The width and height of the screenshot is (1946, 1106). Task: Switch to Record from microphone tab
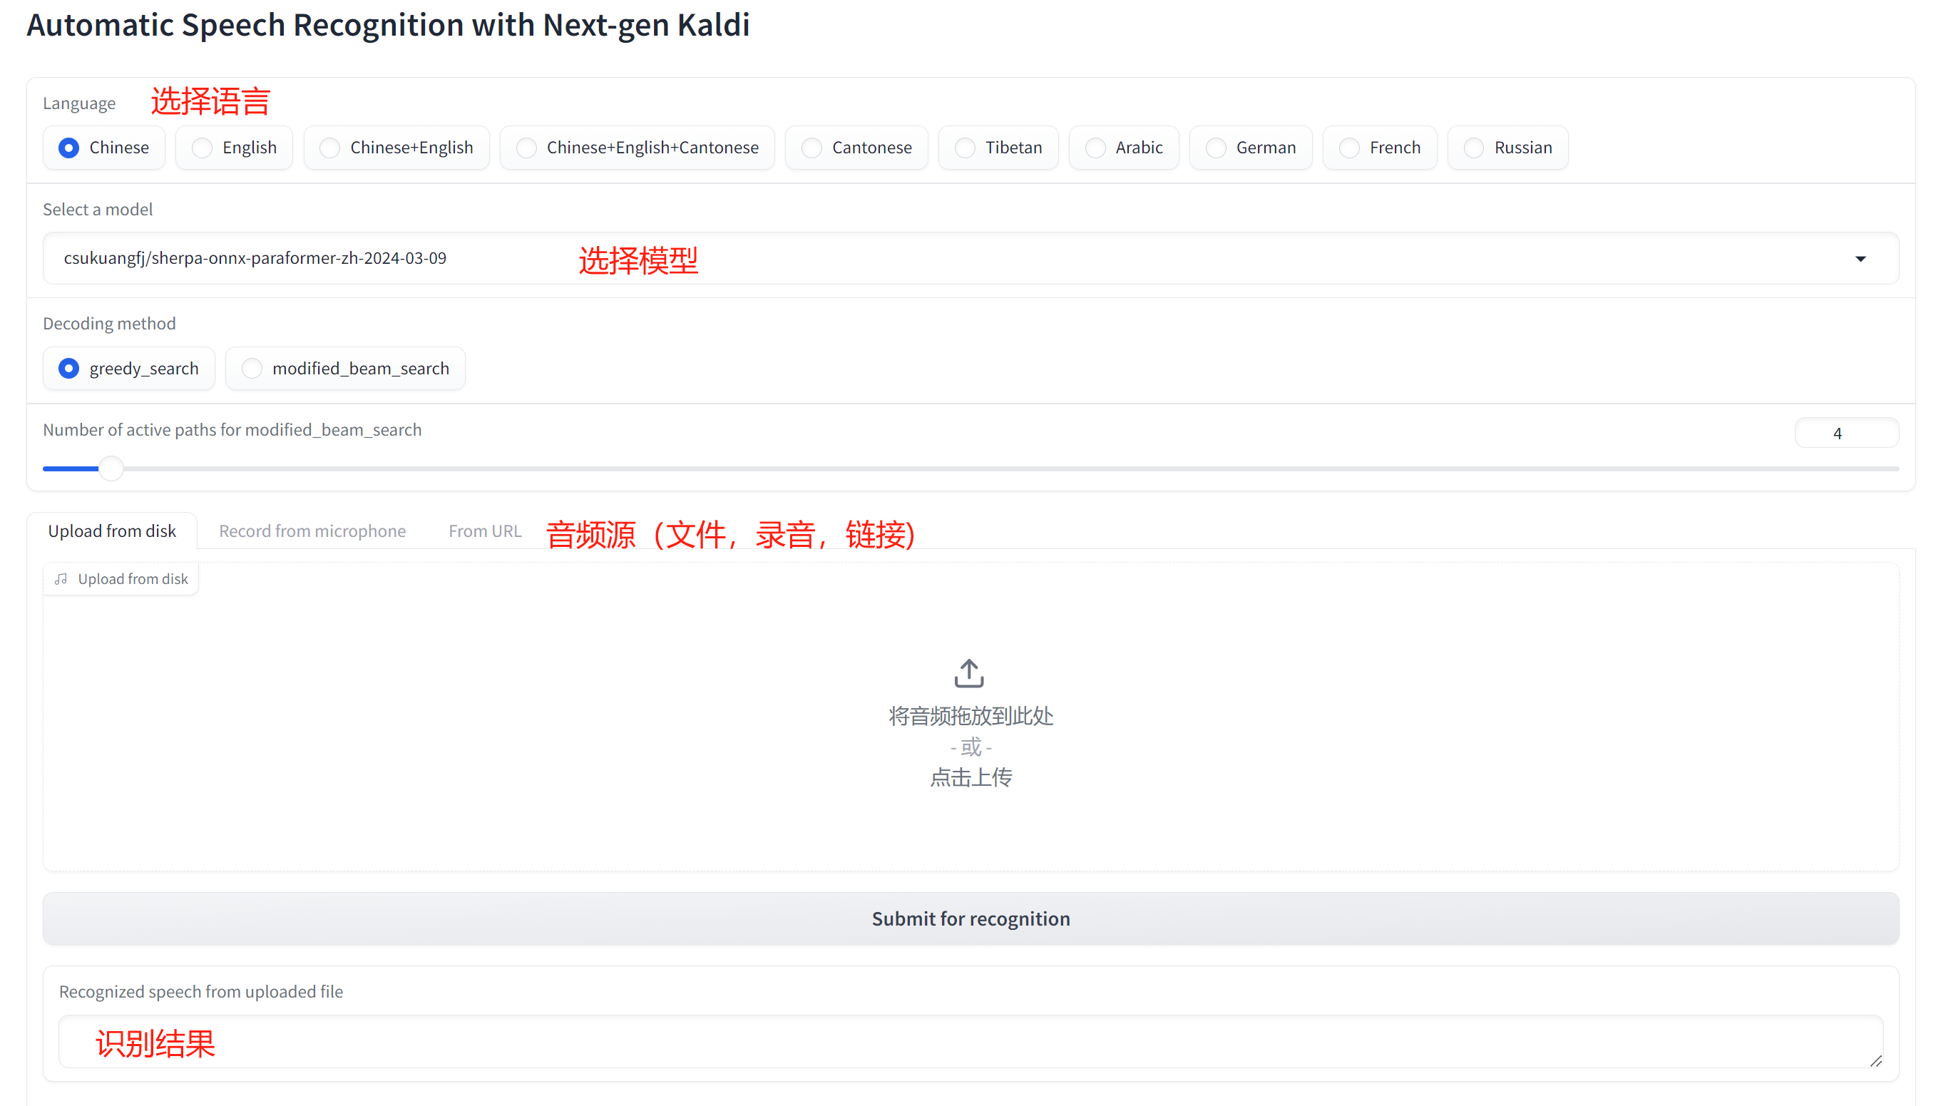click(x=312, y=531)
